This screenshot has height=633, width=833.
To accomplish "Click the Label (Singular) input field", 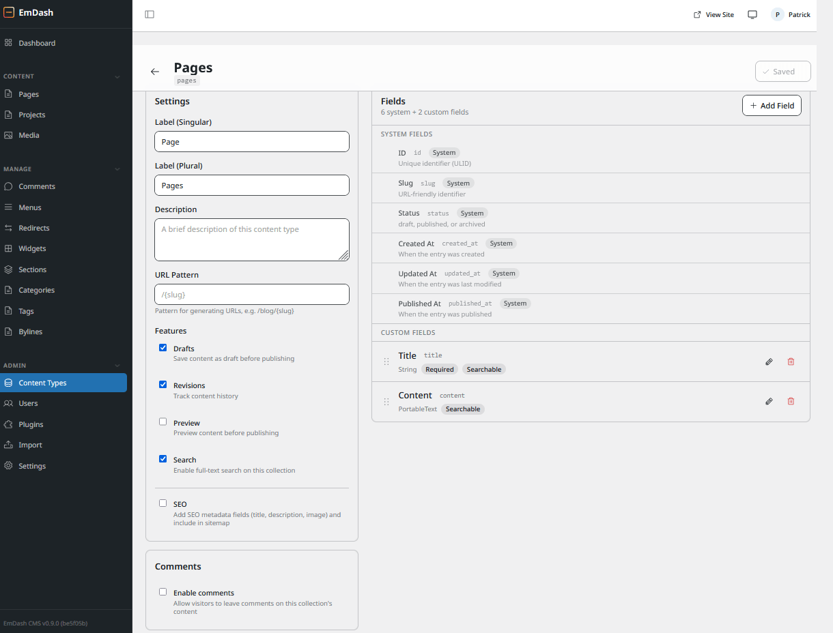I will tap(252, 141).
